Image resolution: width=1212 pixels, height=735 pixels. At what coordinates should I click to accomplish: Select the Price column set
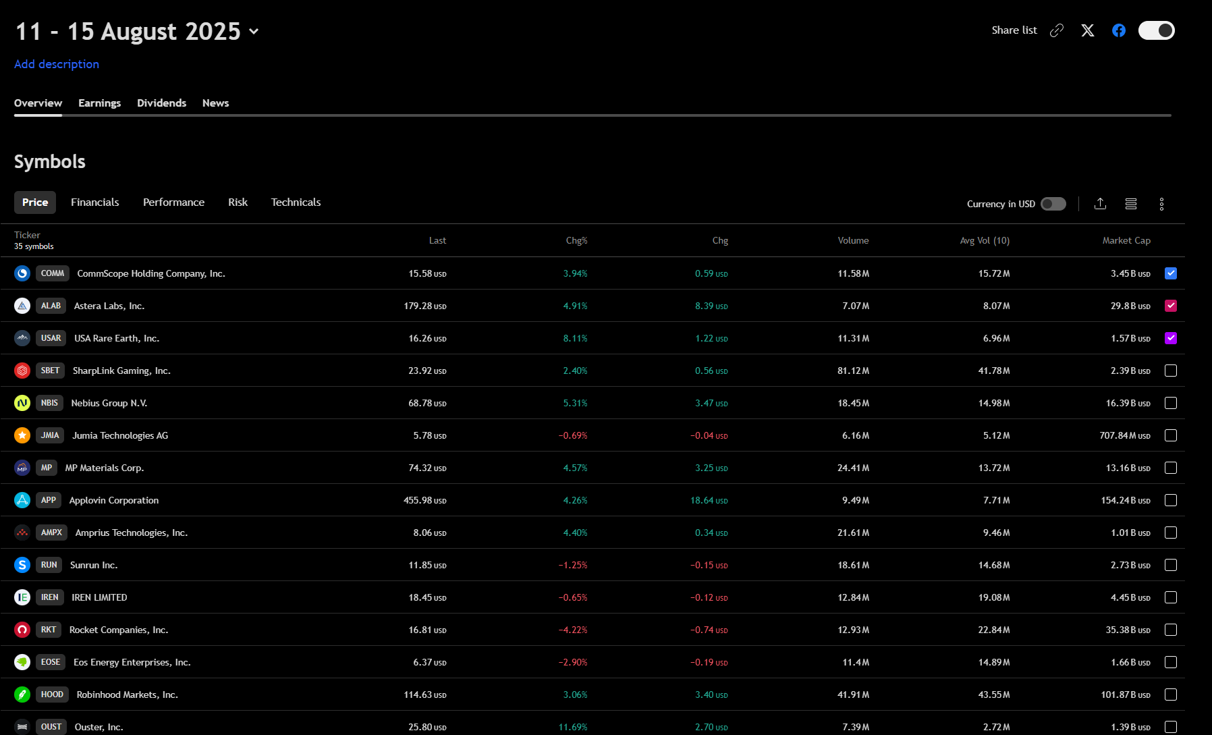[x=35, y=202]
